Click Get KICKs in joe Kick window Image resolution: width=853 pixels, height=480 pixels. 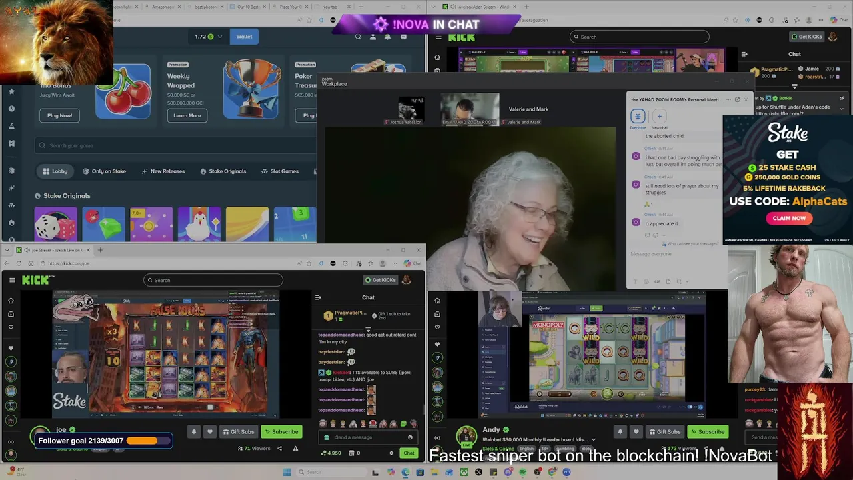pyautogui.click(x=380, y=280)
